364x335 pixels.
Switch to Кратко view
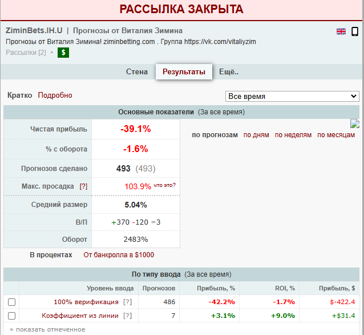click(20, 95)
